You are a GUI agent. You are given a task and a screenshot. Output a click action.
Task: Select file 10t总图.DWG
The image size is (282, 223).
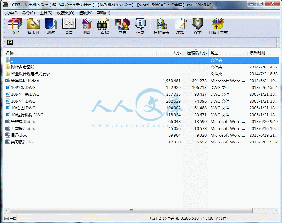point(23,108)
